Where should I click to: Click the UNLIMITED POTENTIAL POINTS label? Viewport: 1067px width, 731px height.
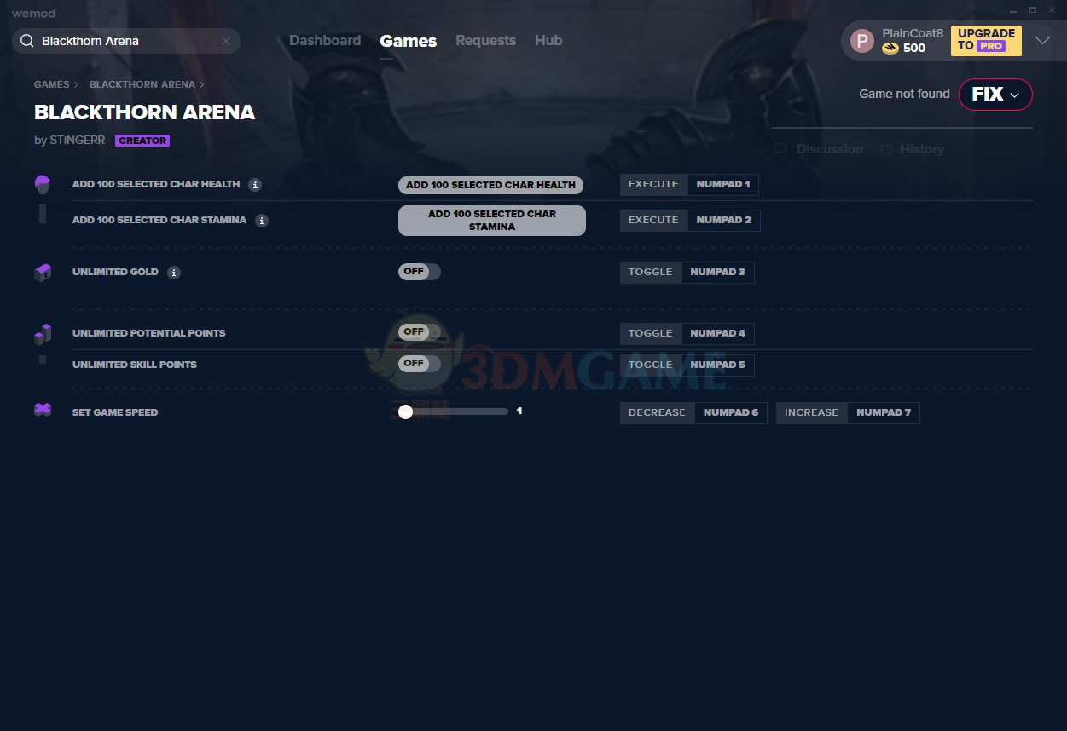click(x=149, y=333)
